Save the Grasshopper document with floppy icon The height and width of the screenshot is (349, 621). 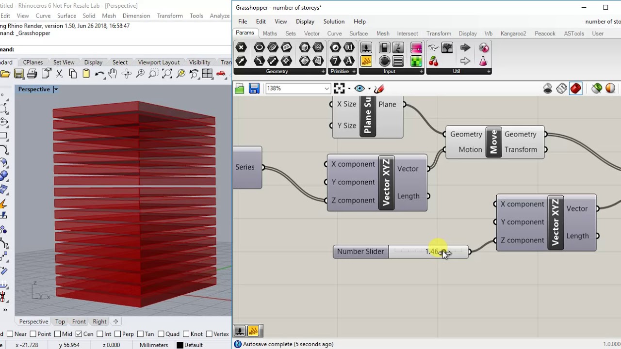pyautogui.click(x=254, y=88)
